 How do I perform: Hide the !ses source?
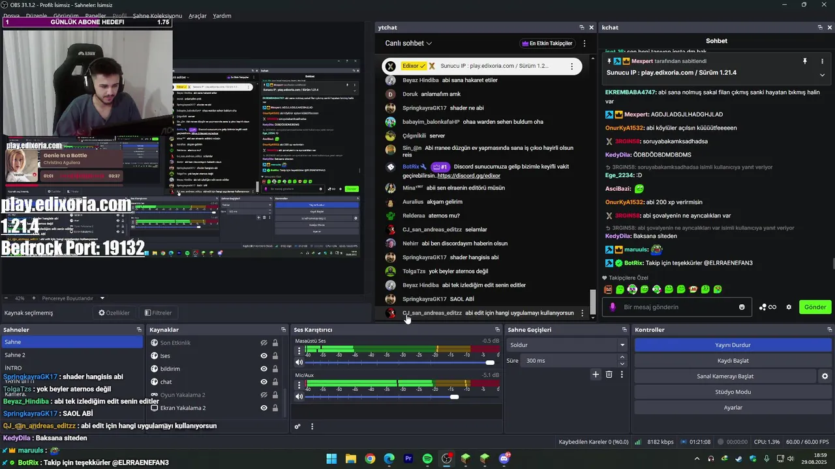pos(264,356)
